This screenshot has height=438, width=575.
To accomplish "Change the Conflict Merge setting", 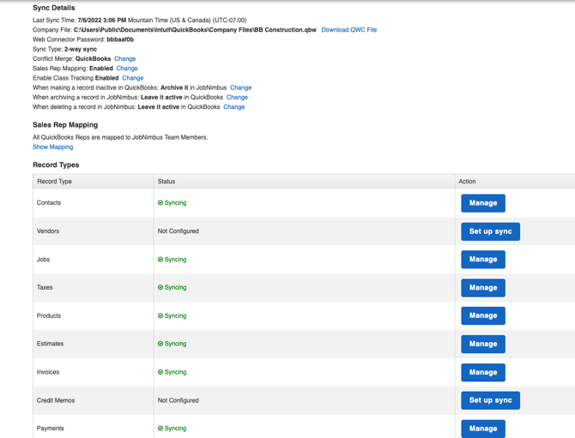I will [125, 59].
